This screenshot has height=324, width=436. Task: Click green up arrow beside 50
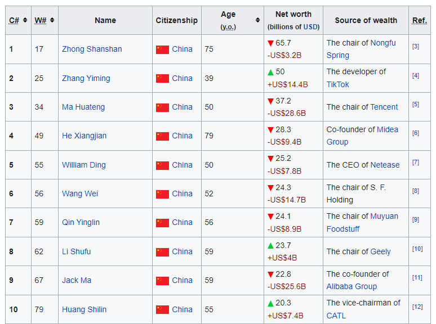pos(270,72)
